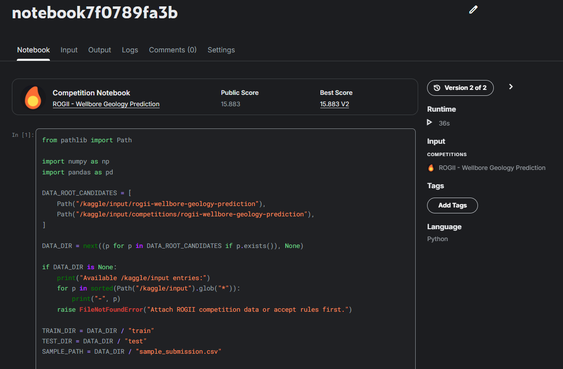
Task: Open the Settings tab
Action: click(221, 50)
